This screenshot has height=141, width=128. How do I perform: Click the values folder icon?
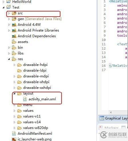[19, 111]
